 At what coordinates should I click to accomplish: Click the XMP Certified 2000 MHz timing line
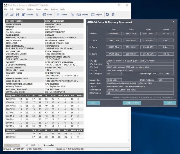pyautogui.click(x=62, y=76)
